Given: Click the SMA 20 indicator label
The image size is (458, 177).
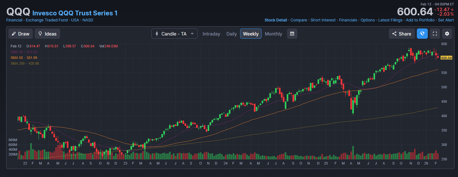Looking at the screenshot, I should (24, 52).
